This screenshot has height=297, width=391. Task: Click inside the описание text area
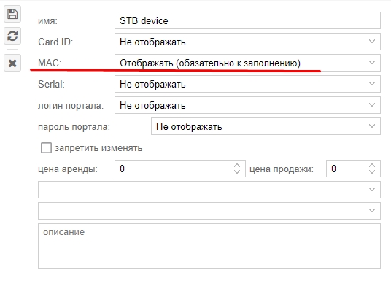209,246
